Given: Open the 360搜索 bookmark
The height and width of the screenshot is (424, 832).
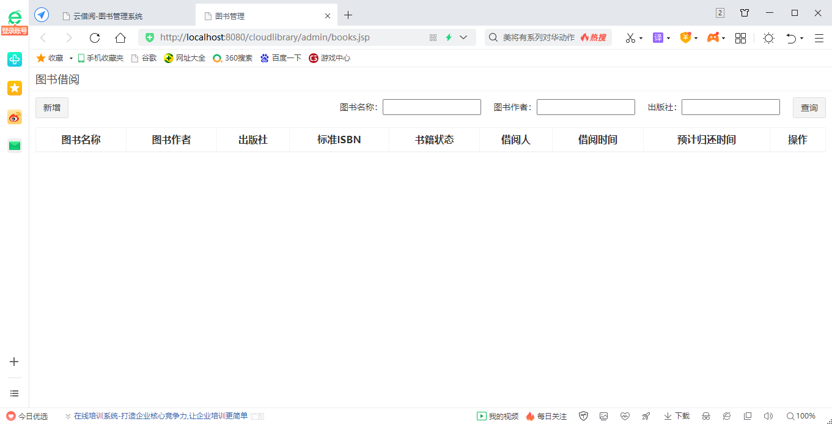Looking at the screenshot, I should [x=232, y=58].
